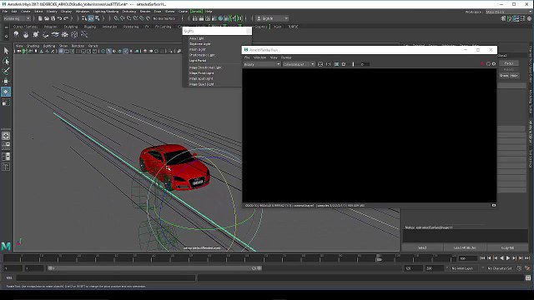Click the red render button in Arnold RenderView
Screen dimensions: 534x300
coord(482,64)
